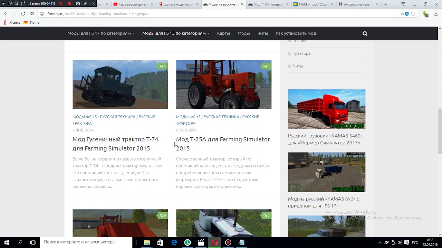Open the Карты menu item
The height and width of the screenshot is (248, 442).
(223, 33)
